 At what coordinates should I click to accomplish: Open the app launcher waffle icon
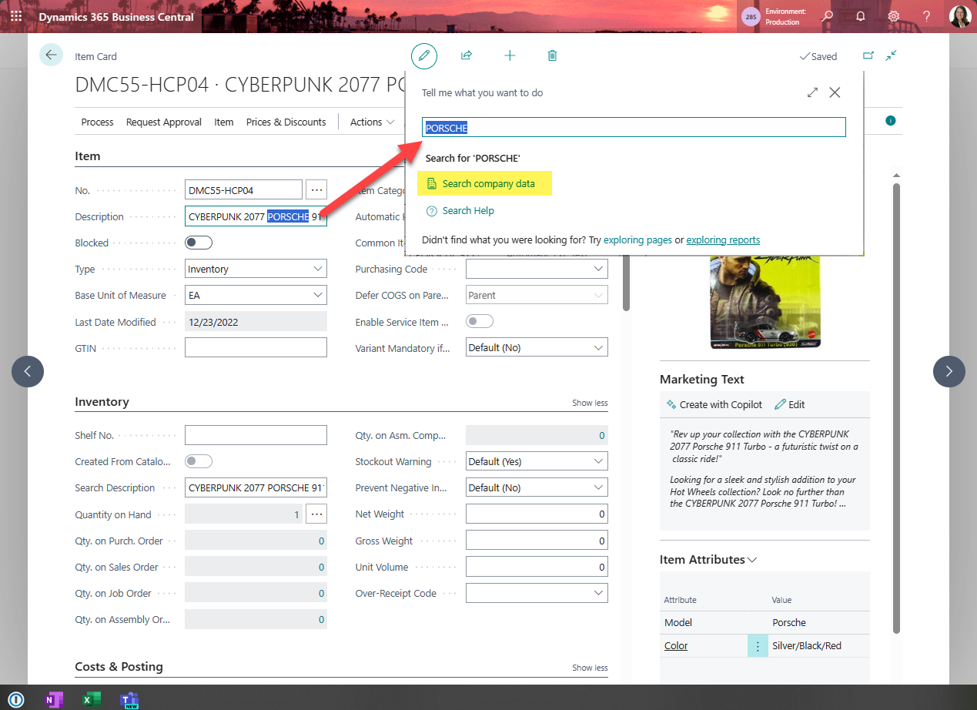[16, 16]
